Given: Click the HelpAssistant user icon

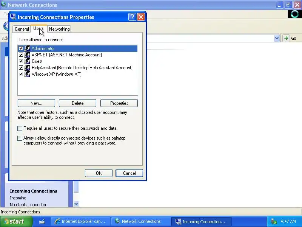Looking at the screenshot, I should 27,68.
